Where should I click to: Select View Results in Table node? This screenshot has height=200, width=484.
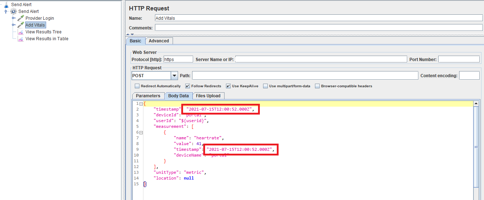47,39
